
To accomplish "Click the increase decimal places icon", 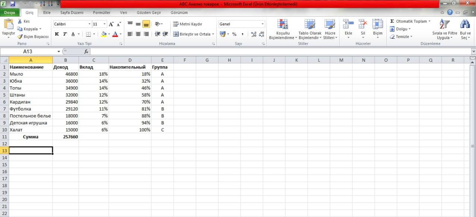I will (x=254, y=34).
